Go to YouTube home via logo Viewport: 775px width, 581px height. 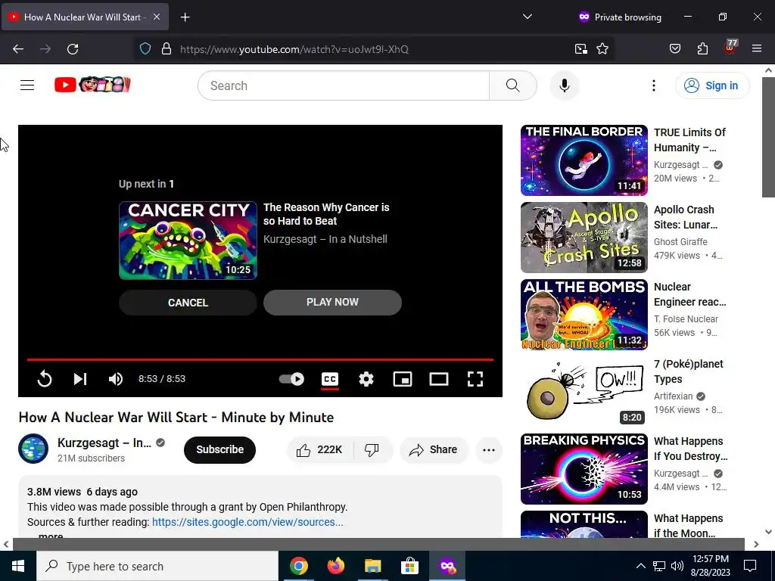click(x=92, y=85)
